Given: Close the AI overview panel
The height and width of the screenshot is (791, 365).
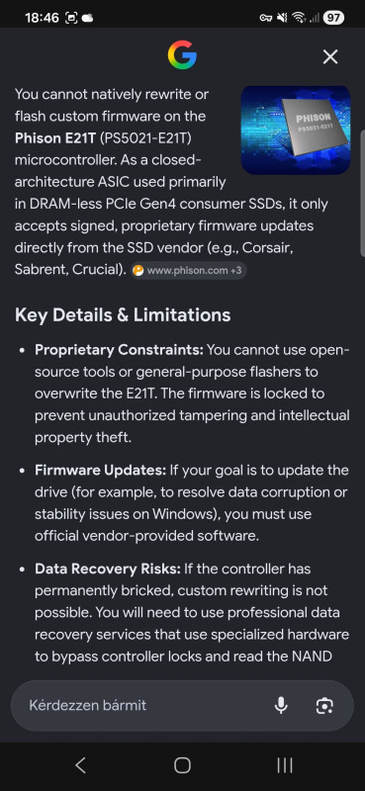Looking at the screenshot, I should (x=330, y=57).
